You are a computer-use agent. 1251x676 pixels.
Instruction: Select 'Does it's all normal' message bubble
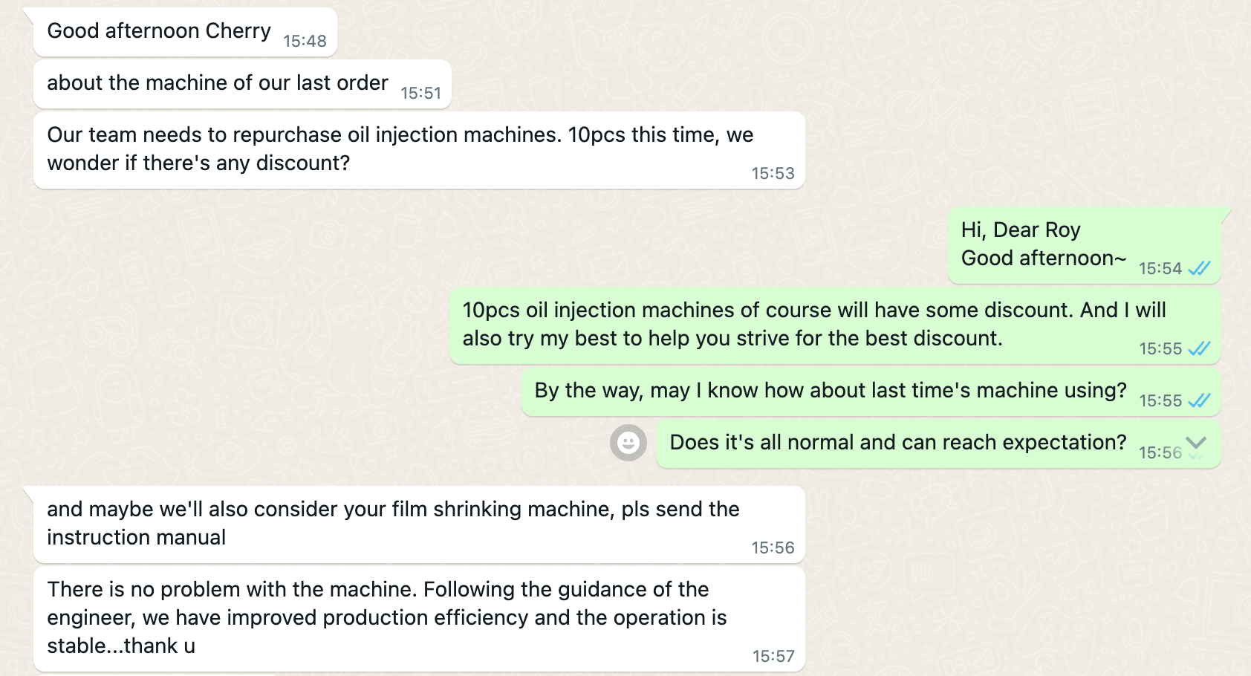938,443
